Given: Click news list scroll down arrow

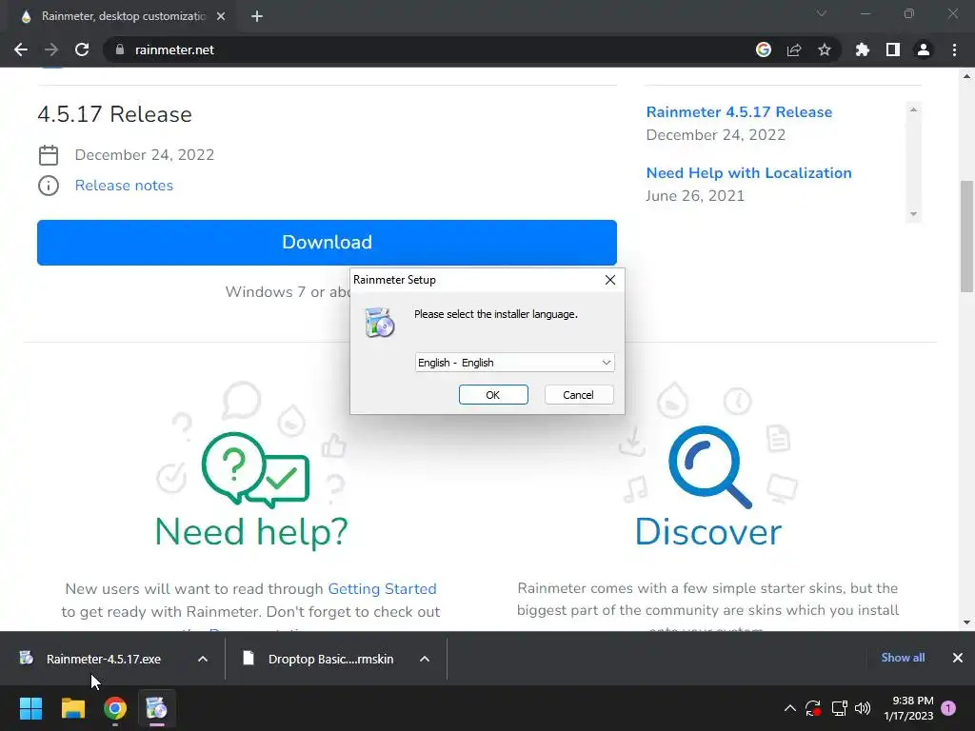Looking at the screenshot, I should tap(913, 214).
